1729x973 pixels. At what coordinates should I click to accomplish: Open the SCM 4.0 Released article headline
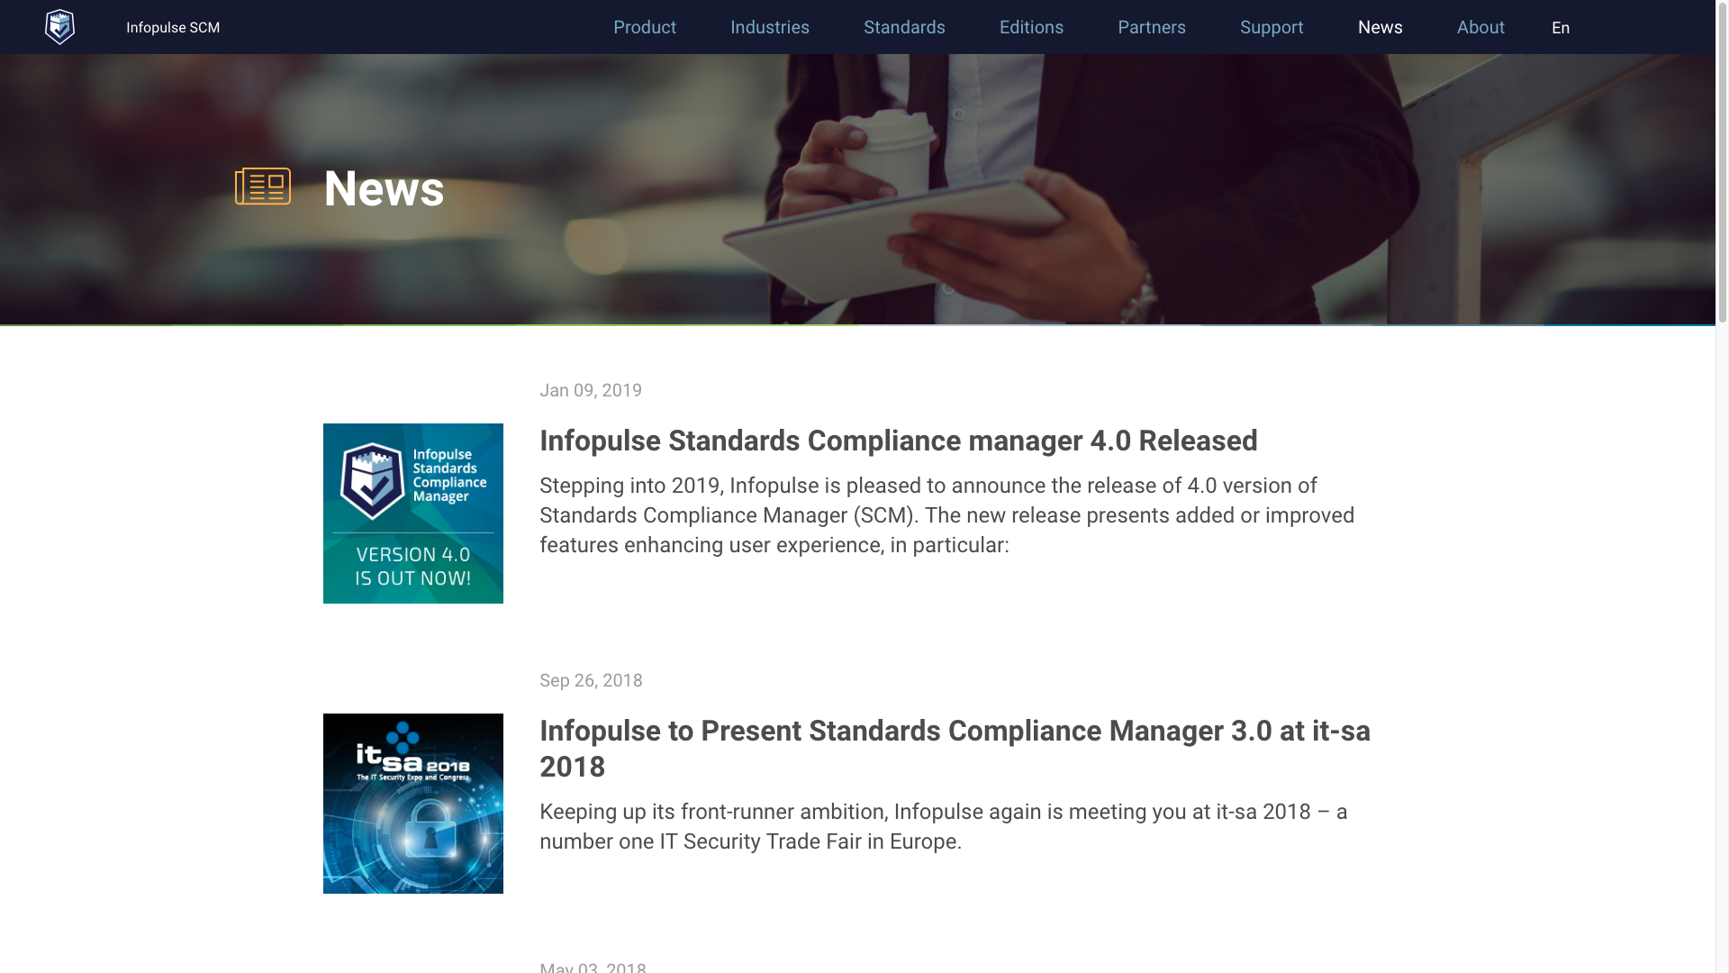point(899,441)
